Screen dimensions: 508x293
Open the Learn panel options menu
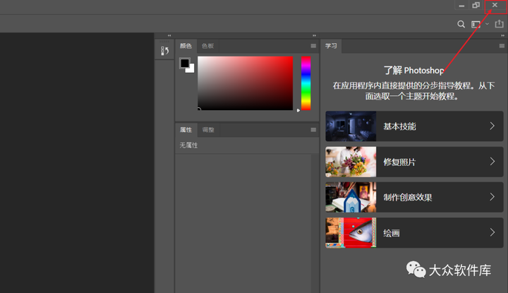[502, 46]
